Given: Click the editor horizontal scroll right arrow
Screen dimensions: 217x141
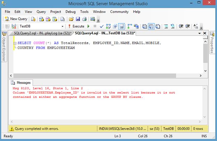Looking at the screenshot, I should [200, 76].
